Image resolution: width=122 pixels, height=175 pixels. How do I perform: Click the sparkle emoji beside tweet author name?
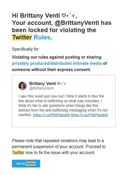tap(65, 84)
